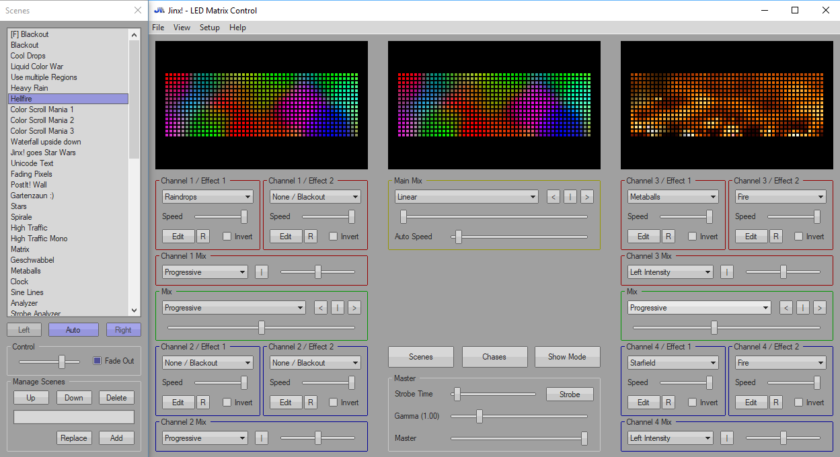840x457 pixels.
Task: Open Channel 2 Mix Progressive dropdown
Action: [x=205, y=438]
